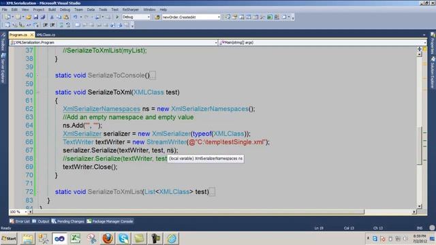
Task: Open Solution Explorer from the top toolbar icon
Action: pyautogui.click(x=228, y=17)
